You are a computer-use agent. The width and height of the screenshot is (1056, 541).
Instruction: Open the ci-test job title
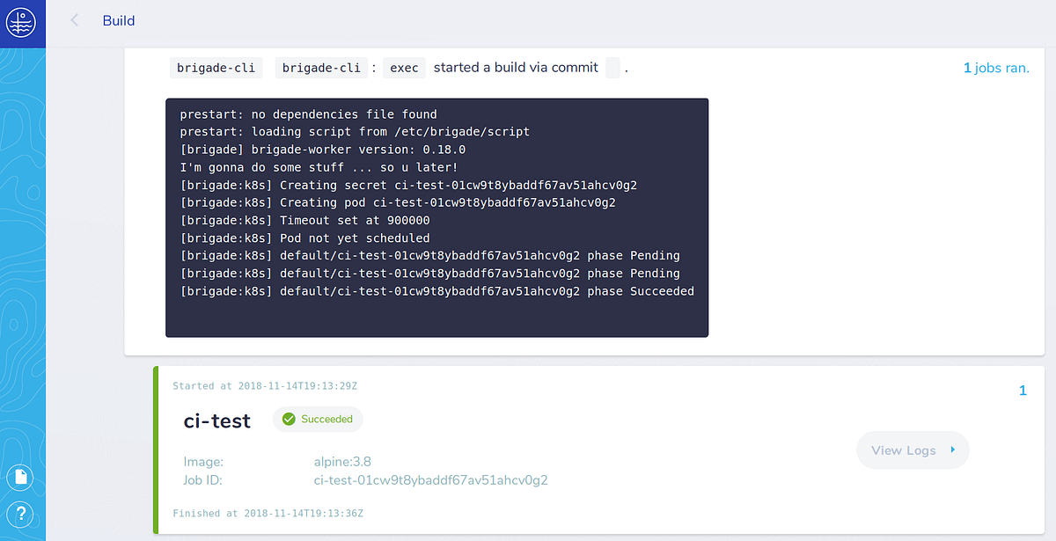coord(217,420)
